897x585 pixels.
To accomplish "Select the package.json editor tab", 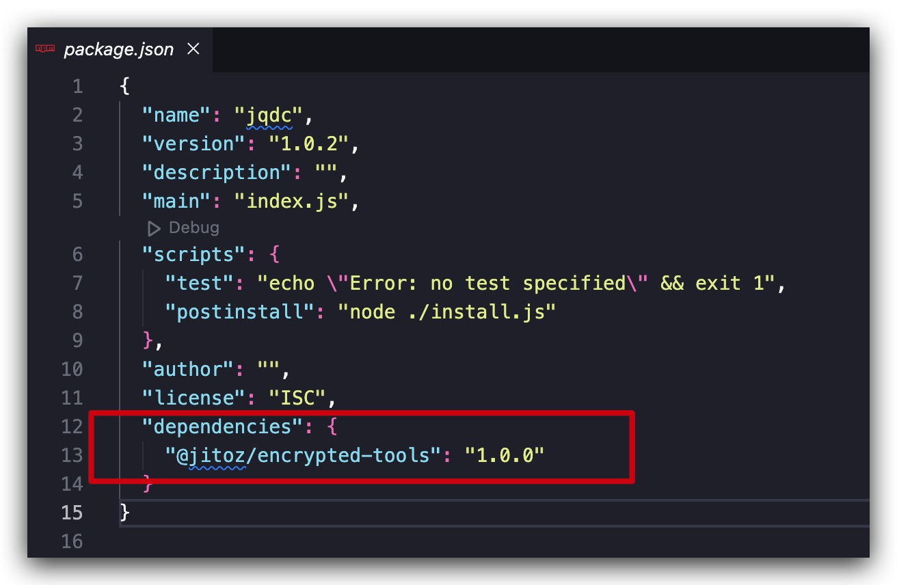I will click(x=120, y=50).
